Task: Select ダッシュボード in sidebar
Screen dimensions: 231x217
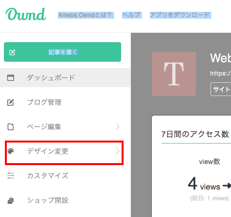Action: (65, 78)
